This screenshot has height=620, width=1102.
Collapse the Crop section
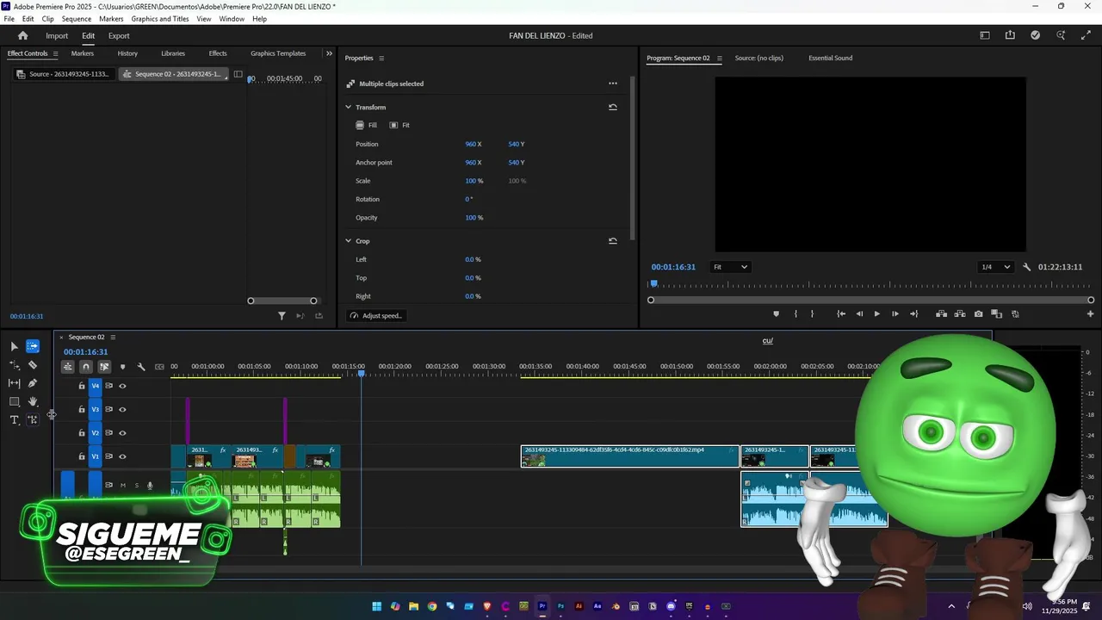pyautogui.click(x=349, y=241)
